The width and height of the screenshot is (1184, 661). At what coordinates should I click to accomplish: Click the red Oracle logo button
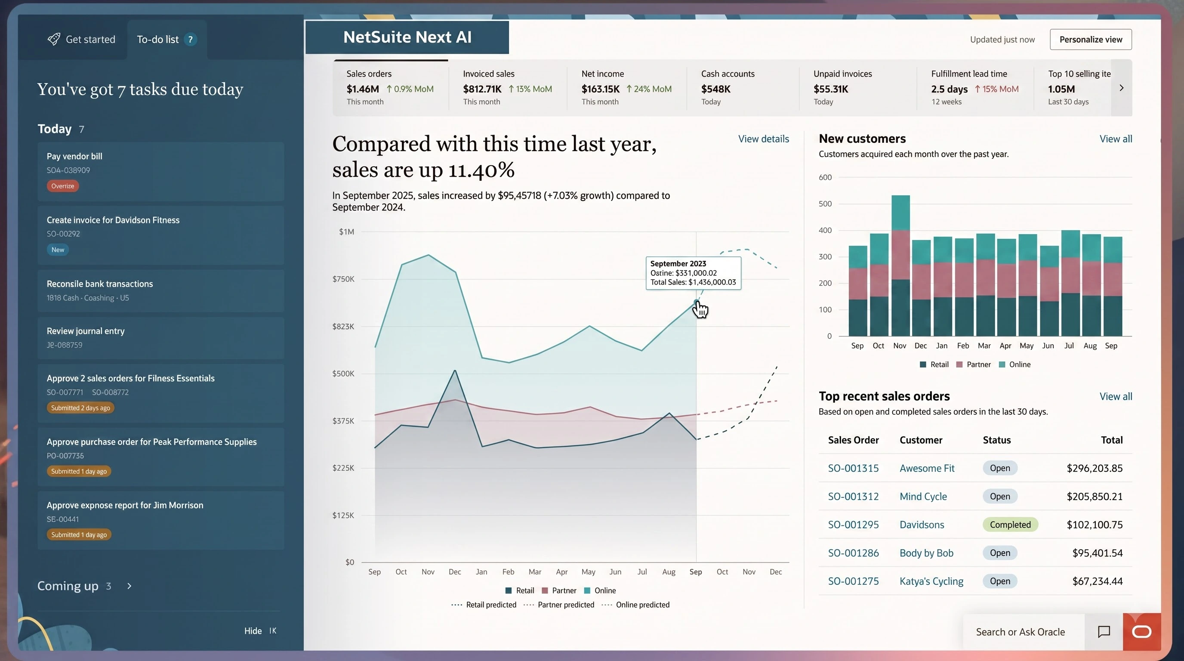(1141, 632)
